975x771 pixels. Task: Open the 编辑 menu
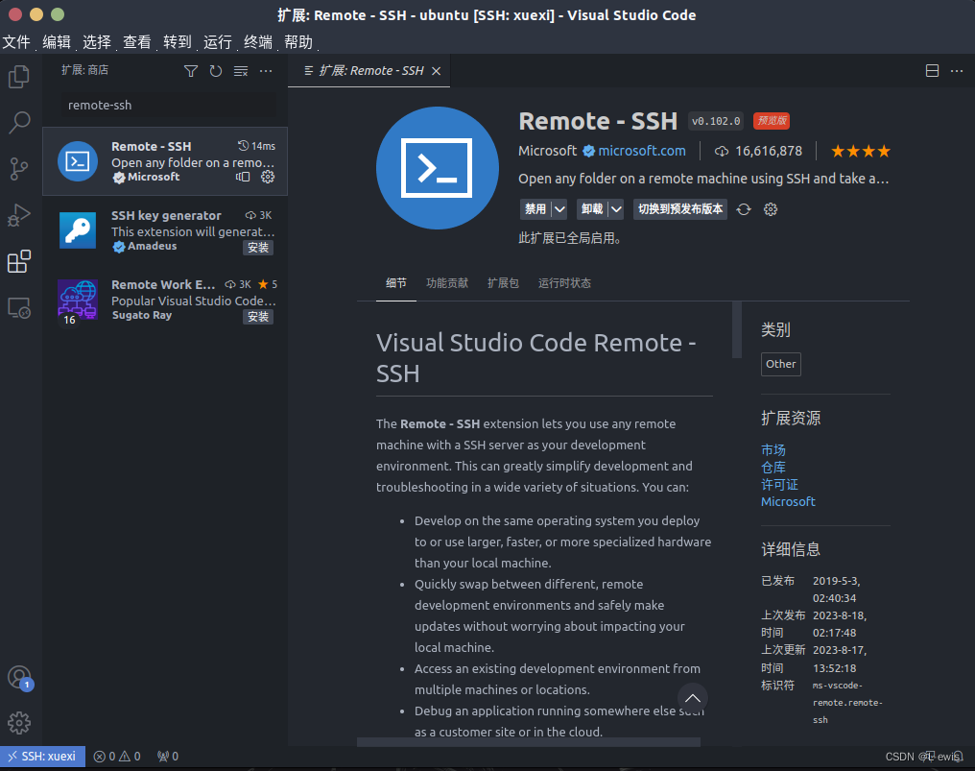click(57, 41)
